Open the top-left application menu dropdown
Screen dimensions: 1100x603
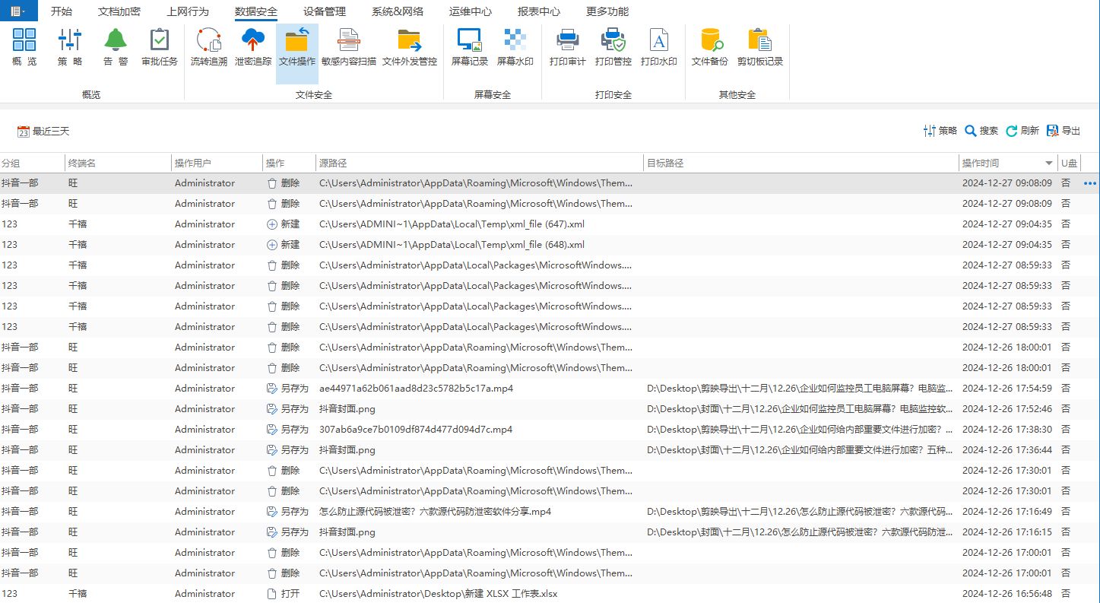[18, 11]
